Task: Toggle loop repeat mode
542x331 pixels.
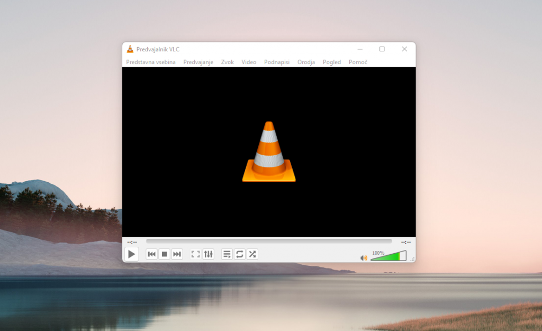Action: (240, 254)
